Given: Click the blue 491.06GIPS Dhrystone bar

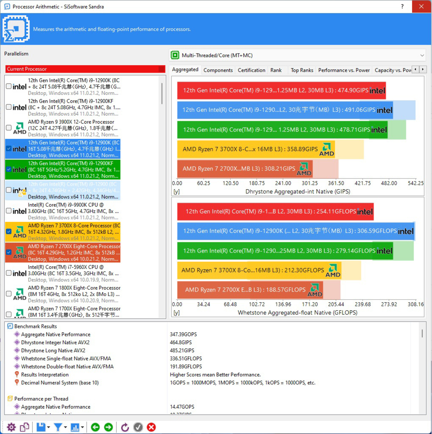Looking at the screenshot, I should click(285, 110).
